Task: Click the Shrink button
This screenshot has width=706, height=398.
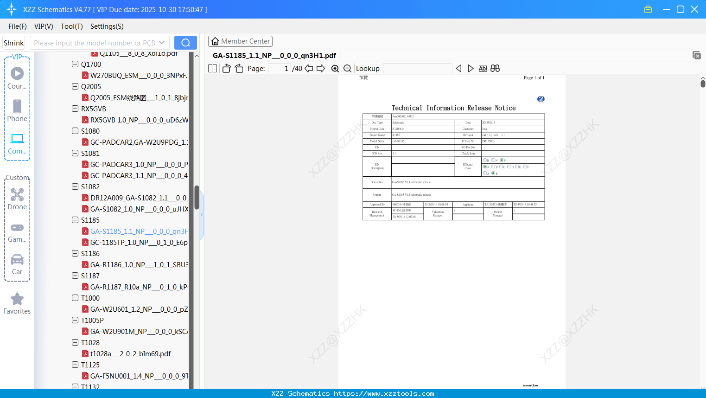Action: (x=14, y=43)
